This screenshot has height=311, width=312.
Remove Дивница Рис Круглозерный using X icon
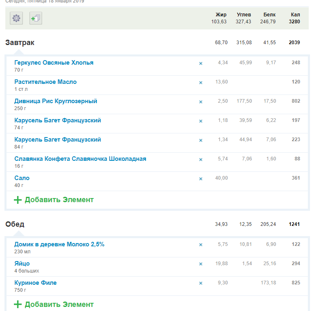[x=200, y=102]
